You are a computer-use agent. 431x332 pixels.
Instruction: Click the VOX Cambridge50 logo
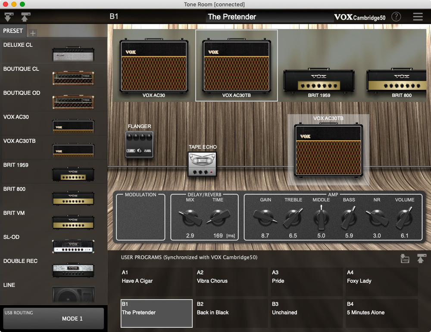(360, 17)
